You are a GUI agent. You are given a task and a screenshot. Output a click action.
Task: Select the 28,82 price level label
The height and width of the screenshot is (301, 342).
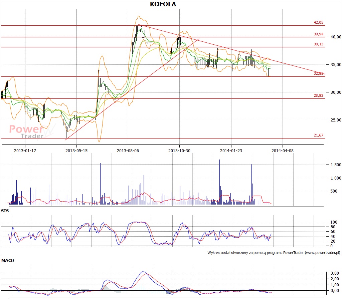click(x=318, y=95)
